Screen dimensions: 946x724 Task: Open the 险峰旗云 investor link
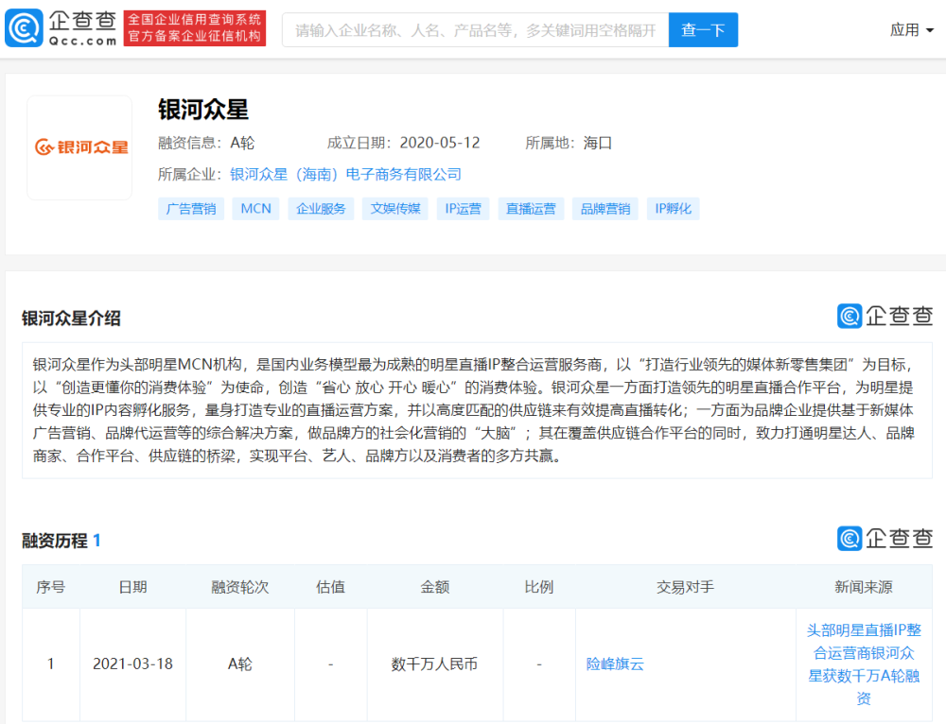click(615, 664)
